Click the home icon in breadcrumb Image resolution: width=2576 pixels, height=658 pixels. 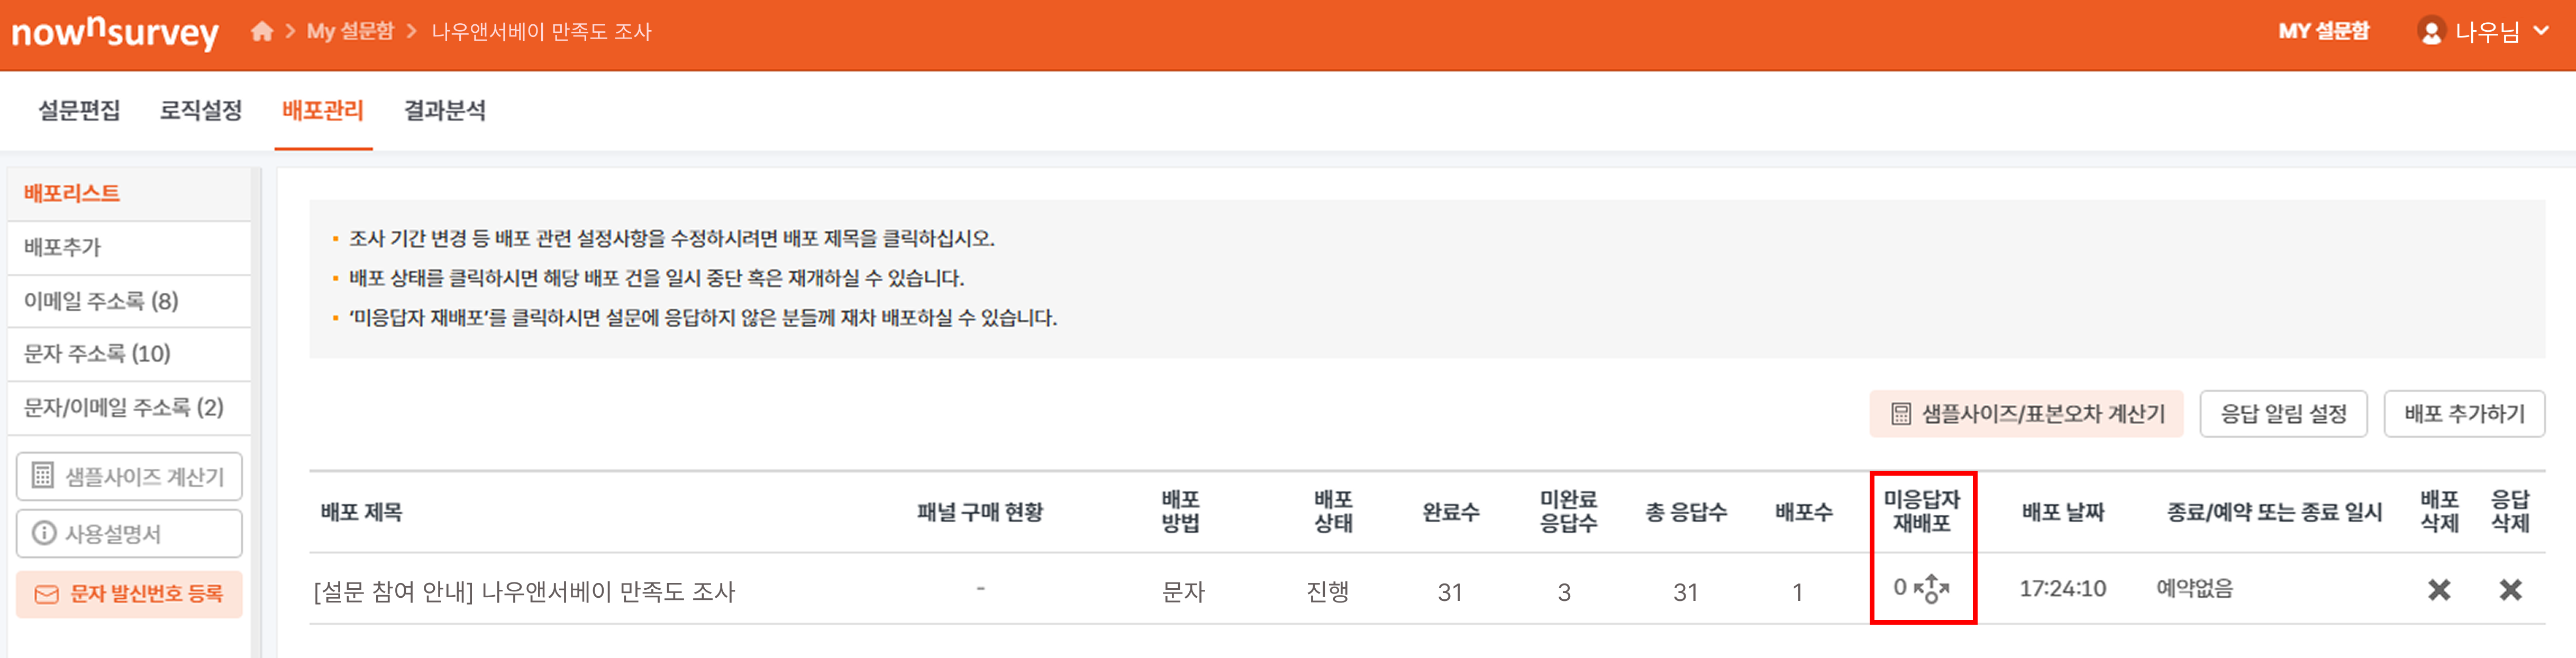coord(262,32)
